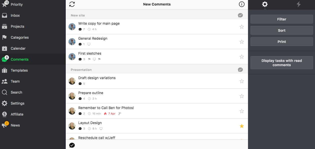Mark Presentation group comments as read
This screenshot has height=149, width=315.
coord(240,70)
